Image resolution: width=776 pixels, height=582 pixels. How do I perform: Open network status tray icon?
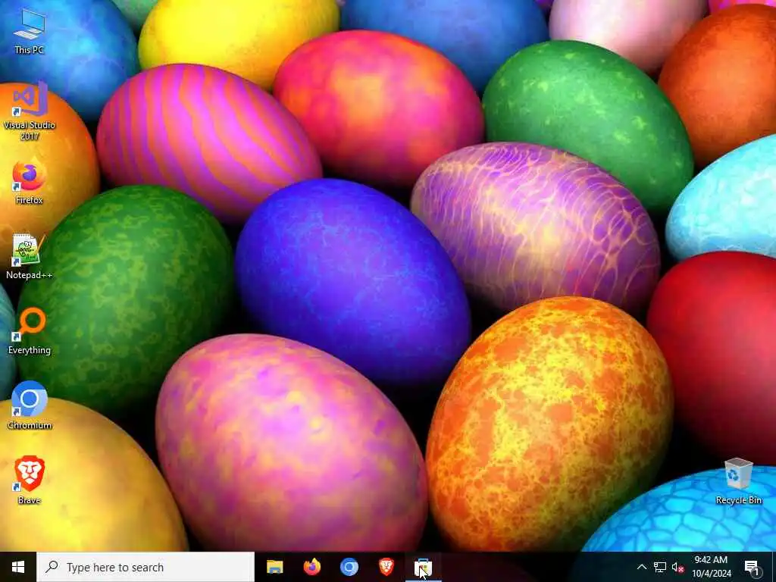coord(660,567)
